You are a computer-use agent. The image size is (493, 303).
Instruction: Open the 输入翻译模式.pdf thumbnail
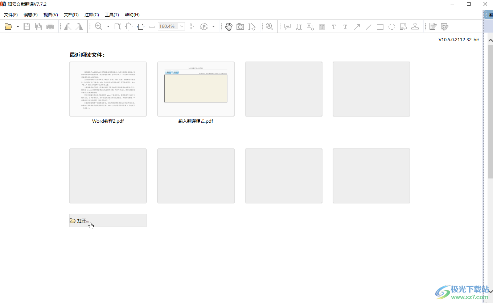196,89
